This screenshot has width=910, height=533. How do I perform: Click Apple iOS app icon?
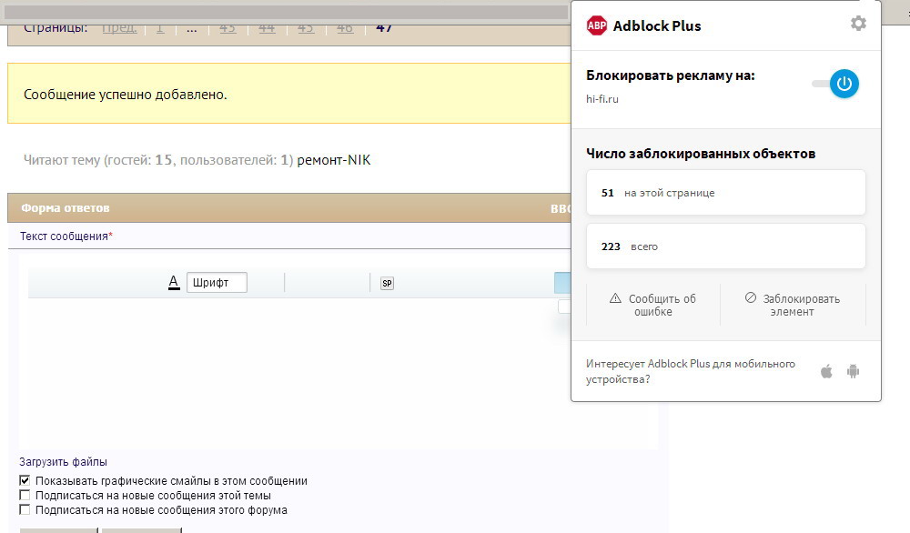click(x=826, y=371)
